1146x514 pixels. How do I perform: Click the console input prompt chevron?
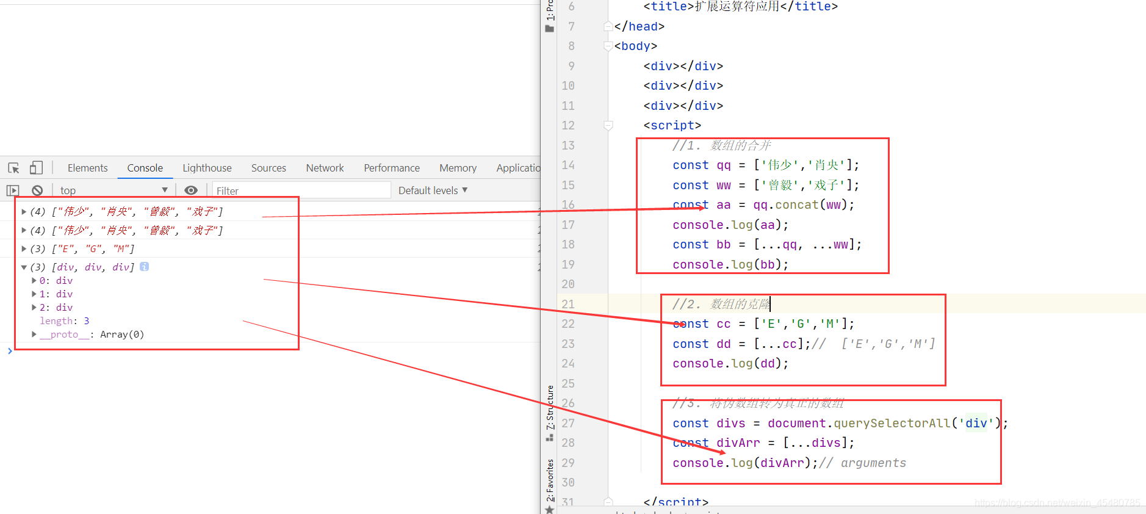coord(10,350)
